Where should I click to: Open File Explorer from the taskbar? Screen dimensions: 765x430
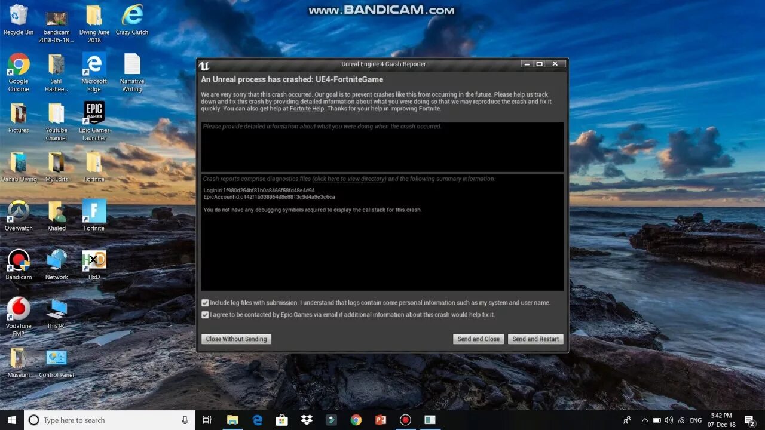232,420
